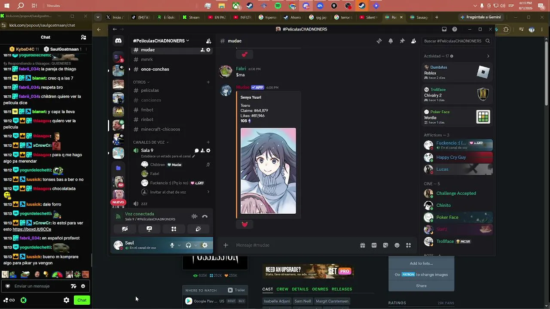Search in #PeliculasCHADNONERS search box
The width and height of the screenshot is (550, 309).
tap(457, 41)
